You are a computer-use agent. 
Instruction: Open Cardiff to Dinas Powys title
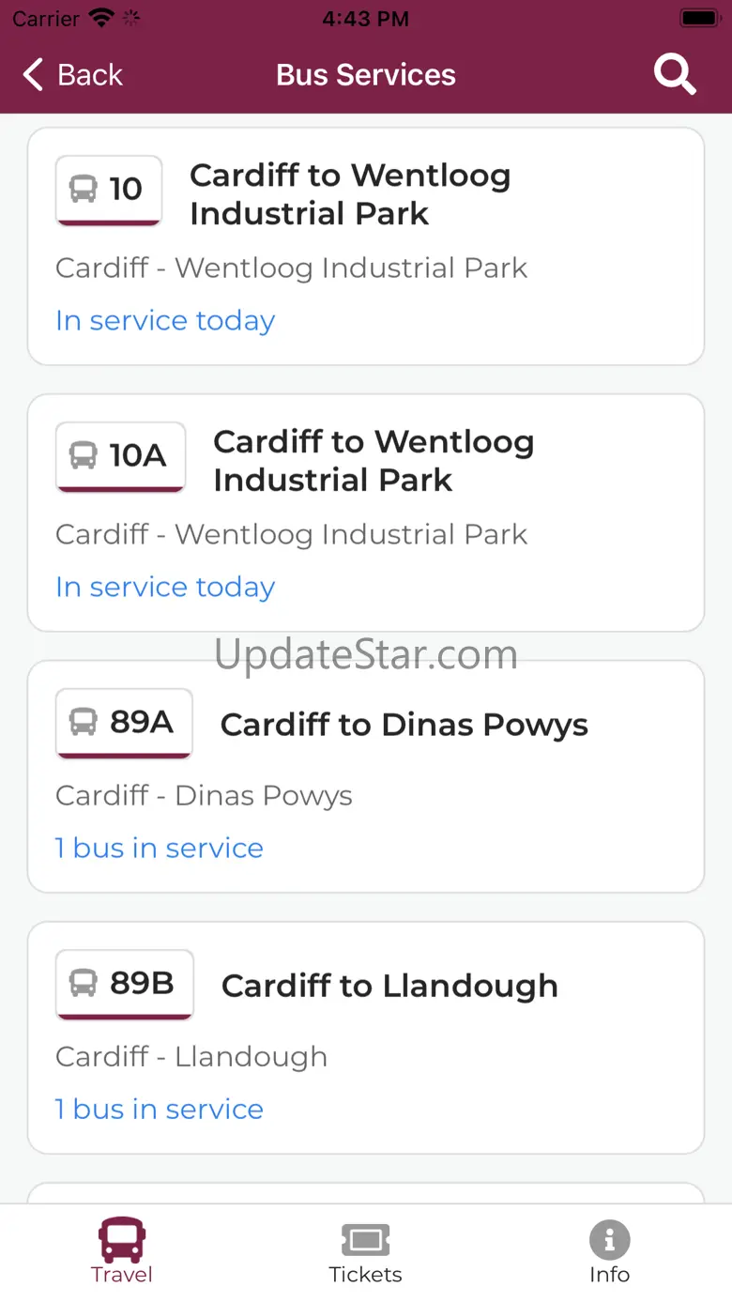(x=404, y=725)
